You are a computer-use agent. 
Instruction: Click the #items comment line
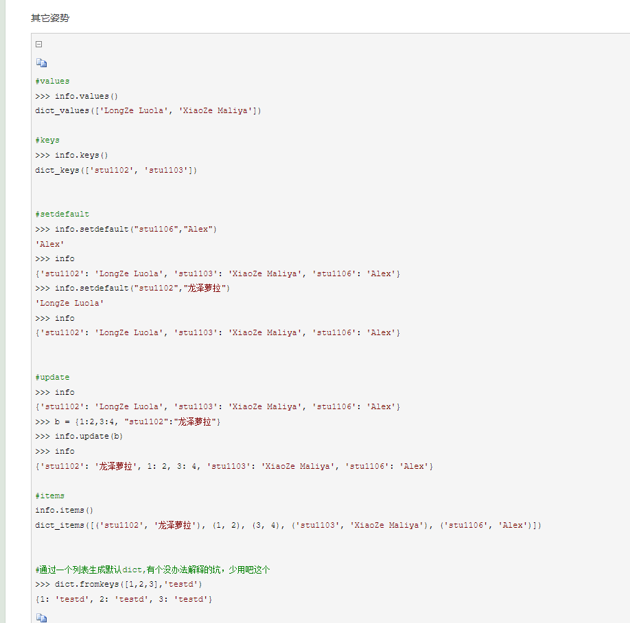pyautogui.click(x=50, y=496)
